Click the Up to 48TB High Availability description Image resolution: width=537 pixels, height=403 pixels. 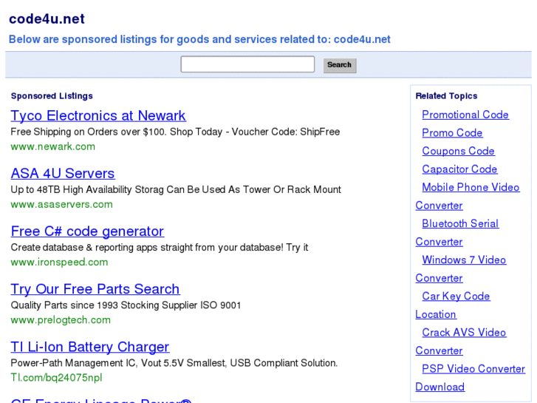(176, 189)
